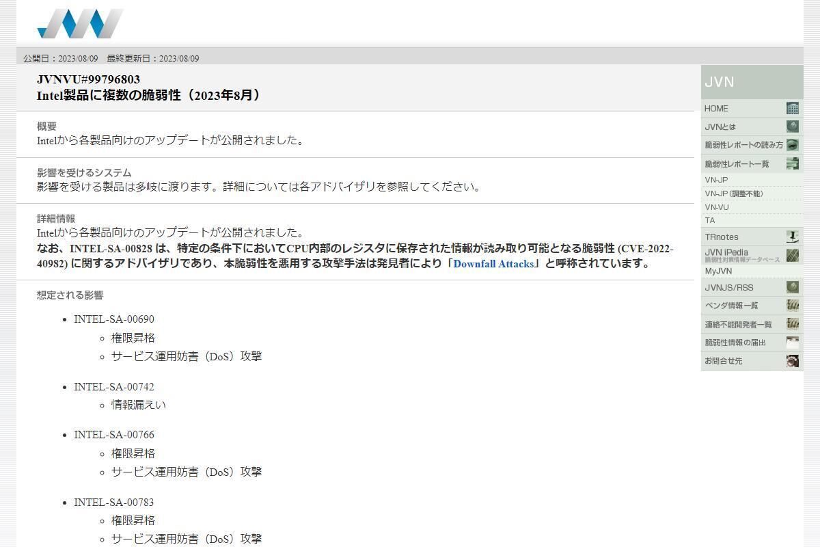The width and height of the screenshot is (820, 547).
Task: Open 脆弱性レポート一覧 menu item
Action: [752, 163]
